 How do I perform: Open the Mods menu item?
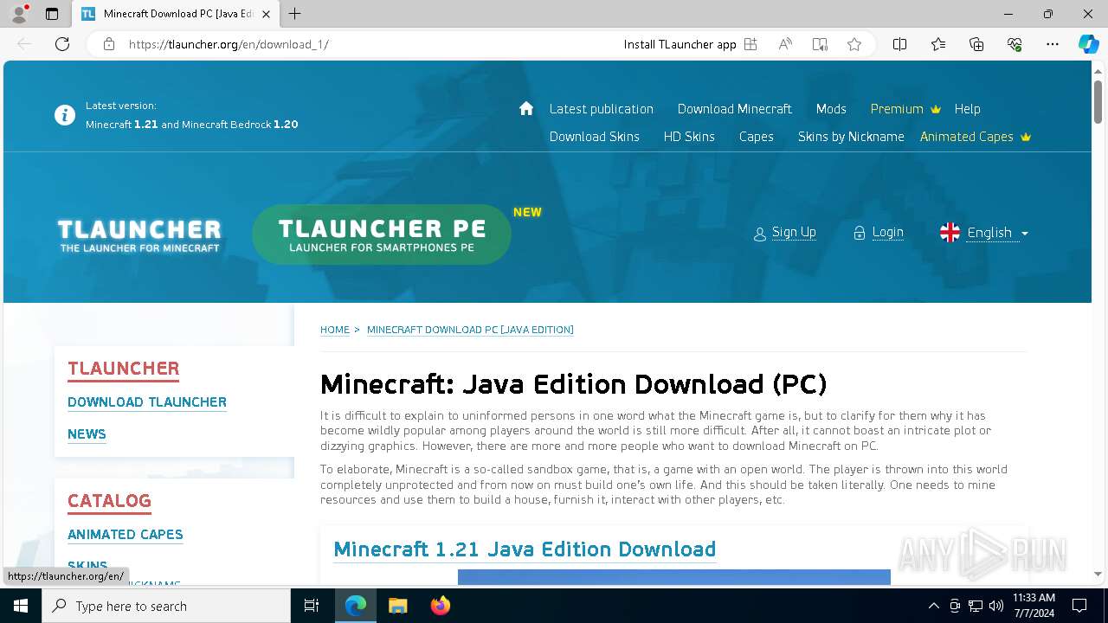tap(831, 109)
